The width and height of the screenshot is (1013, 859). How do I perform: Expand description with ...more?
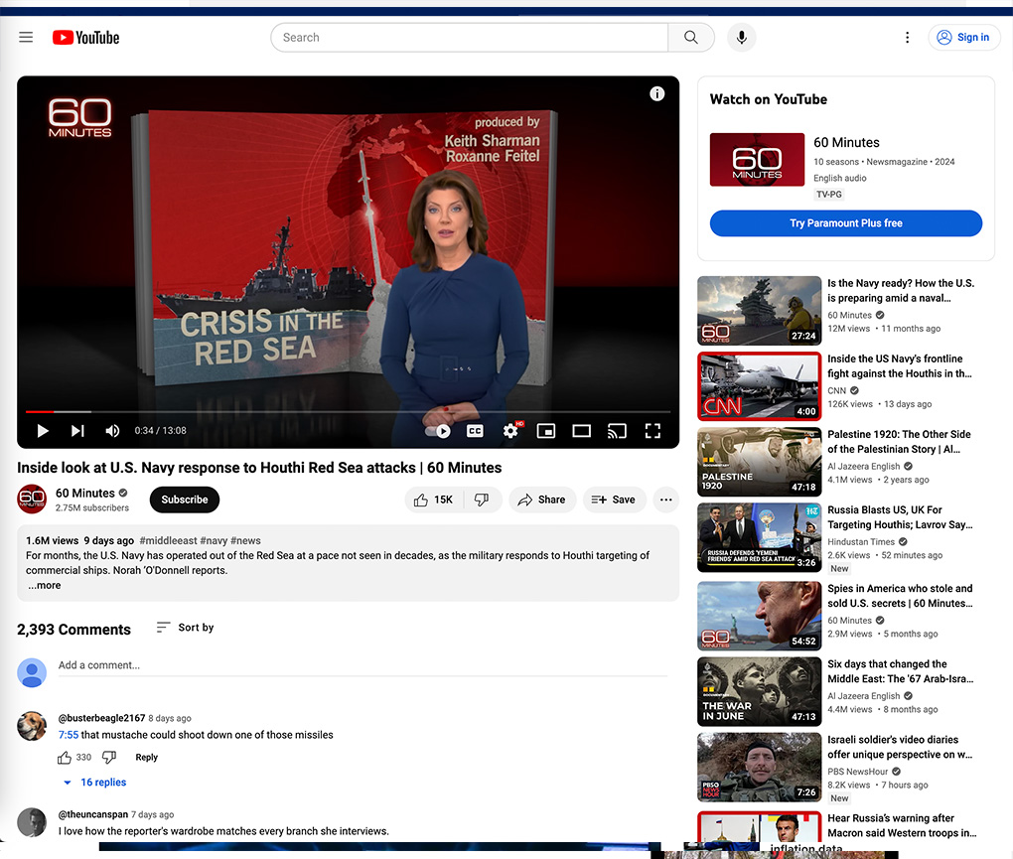click(44, 586)
